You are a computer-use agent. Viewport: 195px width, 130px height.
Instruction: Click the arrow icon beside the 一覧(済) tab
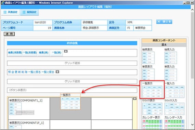coord(66,51)
